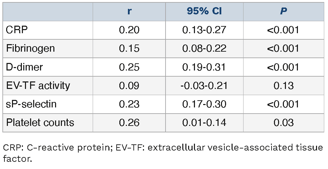Select the "95% CI" column header
328x169 pixels.
204,11
